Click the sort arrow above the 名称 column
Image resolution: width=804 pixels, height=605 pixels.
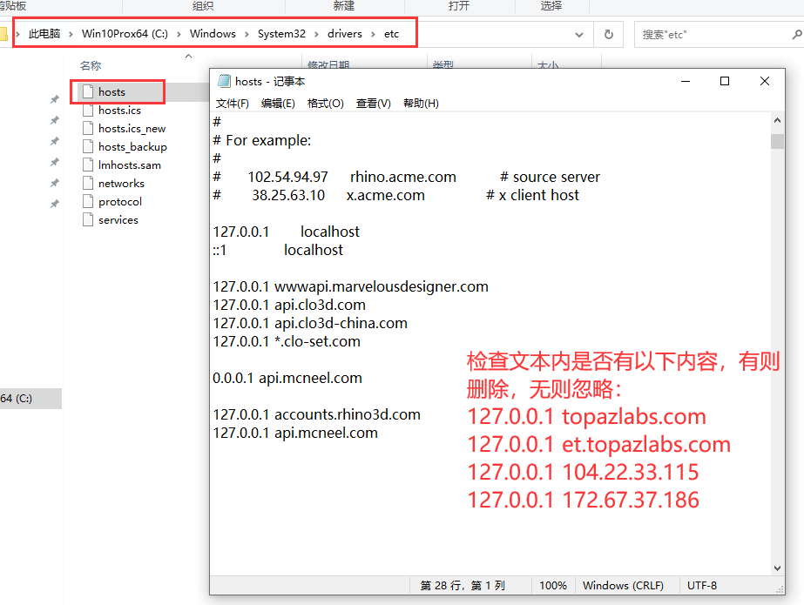(x=189, y=56)
